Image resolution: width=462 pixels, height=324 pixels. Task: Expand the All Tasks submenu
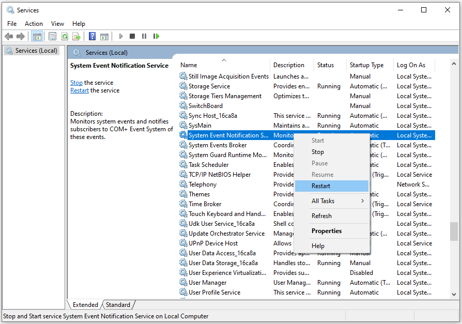(x=332, y=201)
